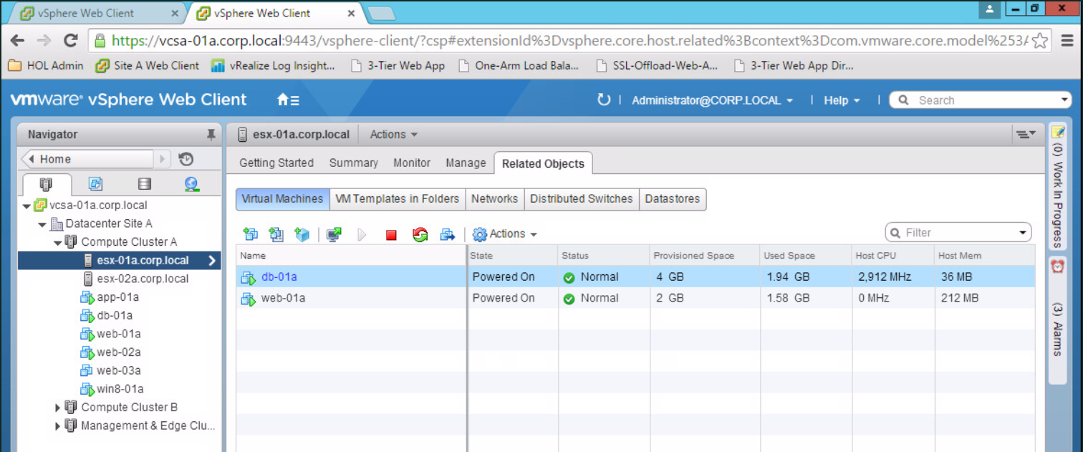This screenshot has width=1083, height=452.
Task: Click the restart guest OS icon
Action: pos(420,234)
